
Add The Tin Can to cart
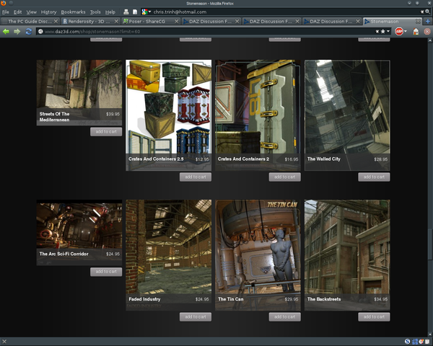click(284, 316)
